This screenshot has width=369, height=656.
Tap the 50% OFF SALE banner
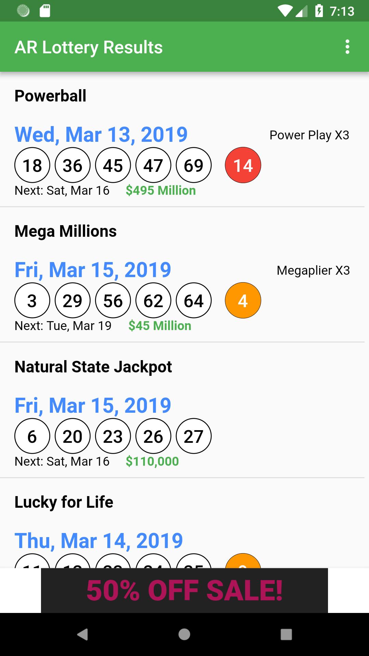[184, 590]
